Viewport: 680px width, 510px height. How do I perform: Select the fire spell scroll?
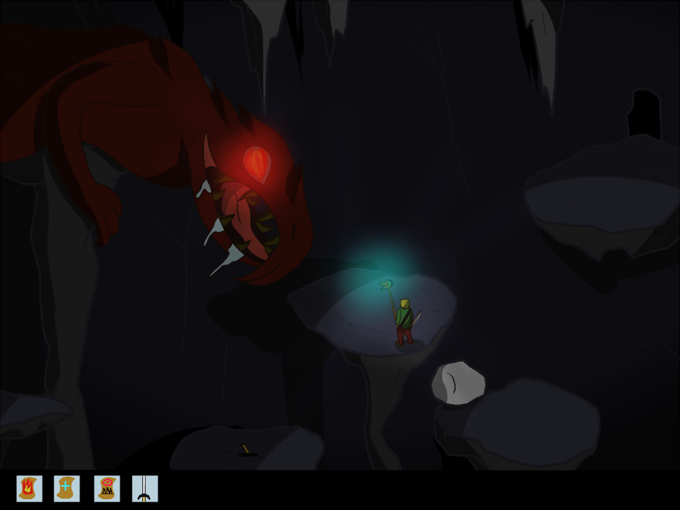coord(29,488)
